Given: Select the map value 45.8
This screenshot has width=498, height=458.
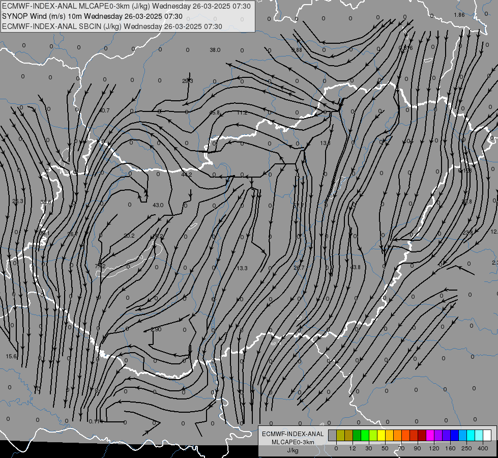Looking at the screenshot, I should 215,112.
